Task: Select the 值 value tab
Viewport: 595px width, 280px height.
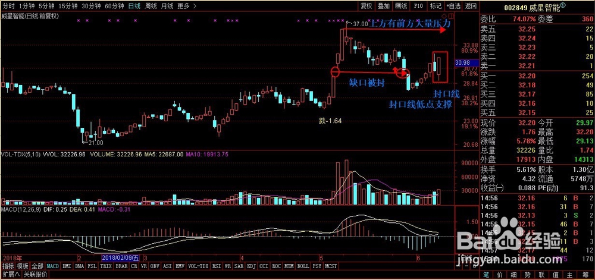Action: point(557,274)
